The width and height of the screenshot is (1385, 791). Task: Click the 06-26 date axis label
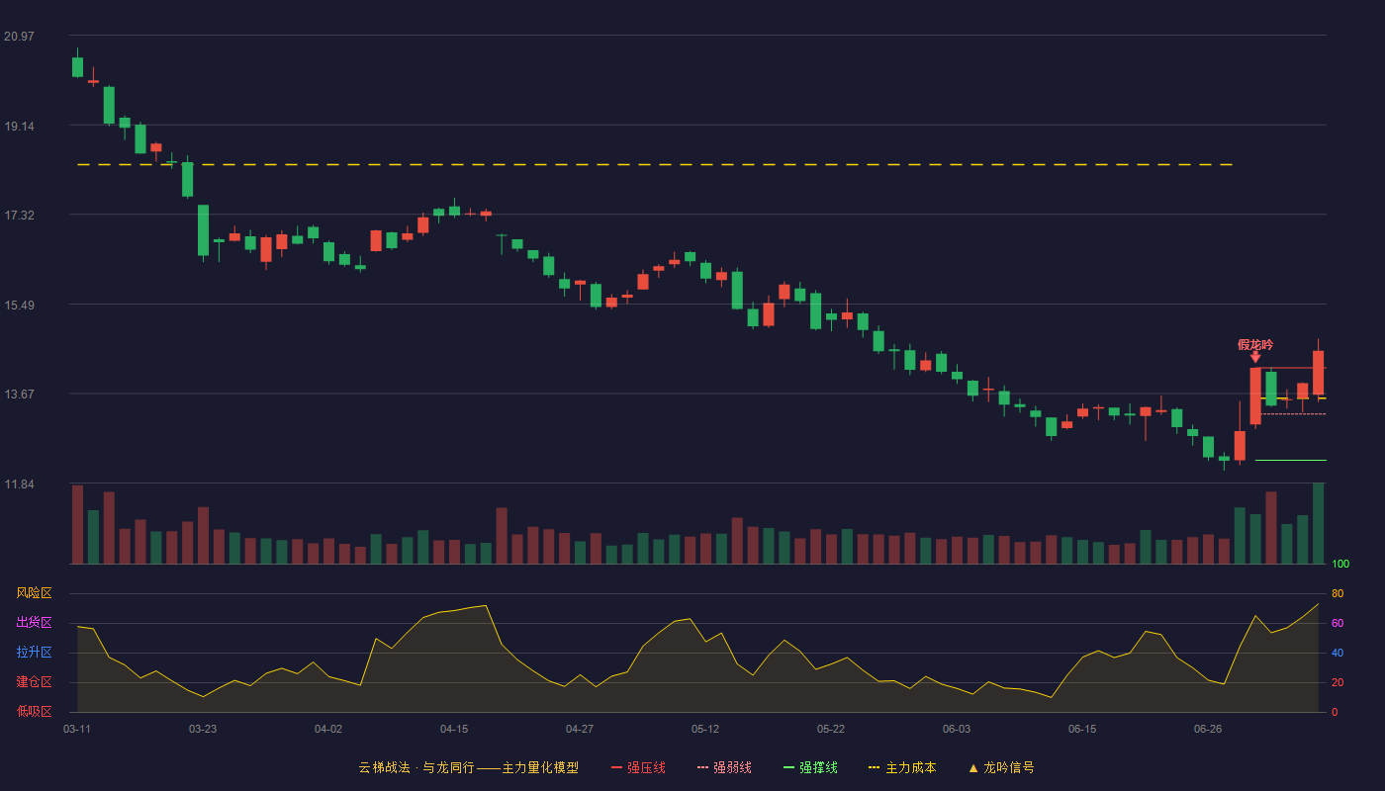coord(1208,729)
